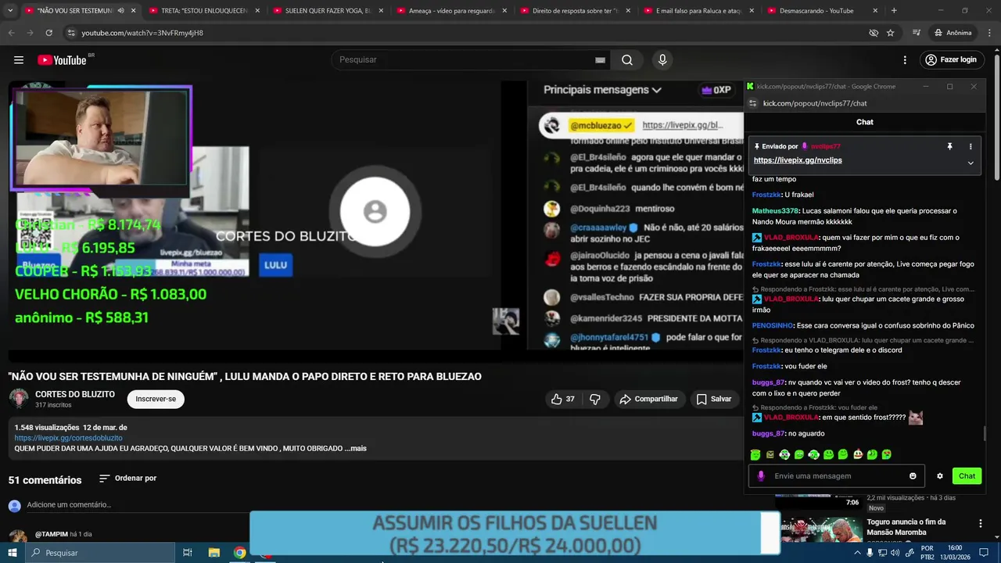Open pinned message three-dot options in Kick
The height and width of the screenshot is (563, 1001).
tap(971, 146)
